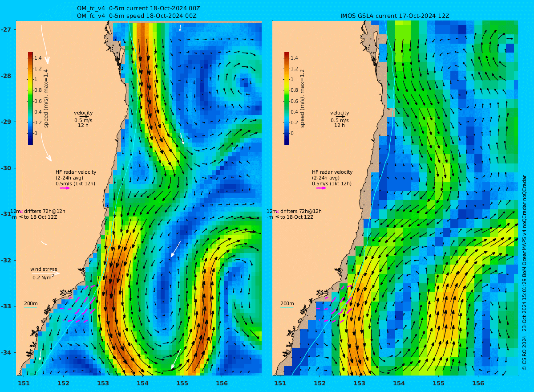Click 'to 18 Oct 12Z' text in right panel
The height and width of the screenshot is (392, 534).
point(297,217)
